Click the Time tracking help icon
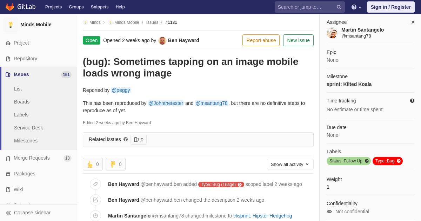This screenshot has height=221, width=421. [412, 101]
